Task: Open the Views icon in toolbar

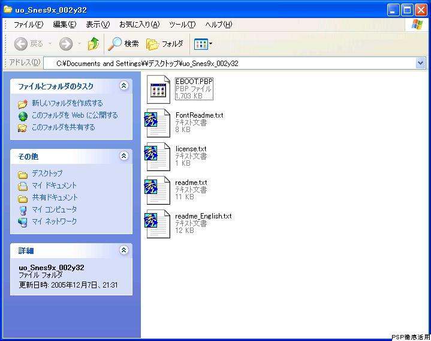Action: pyautogui.click(x=201, y=44)
